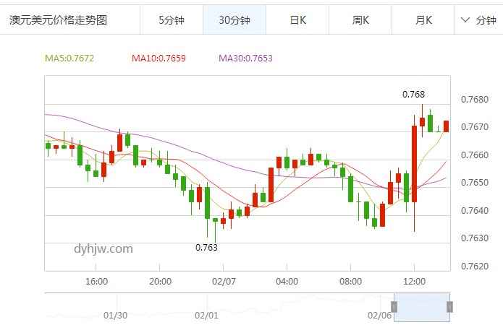Open the 日K daily candlestick tab
This screenshot has height=325, width=503.
[297, 20]
